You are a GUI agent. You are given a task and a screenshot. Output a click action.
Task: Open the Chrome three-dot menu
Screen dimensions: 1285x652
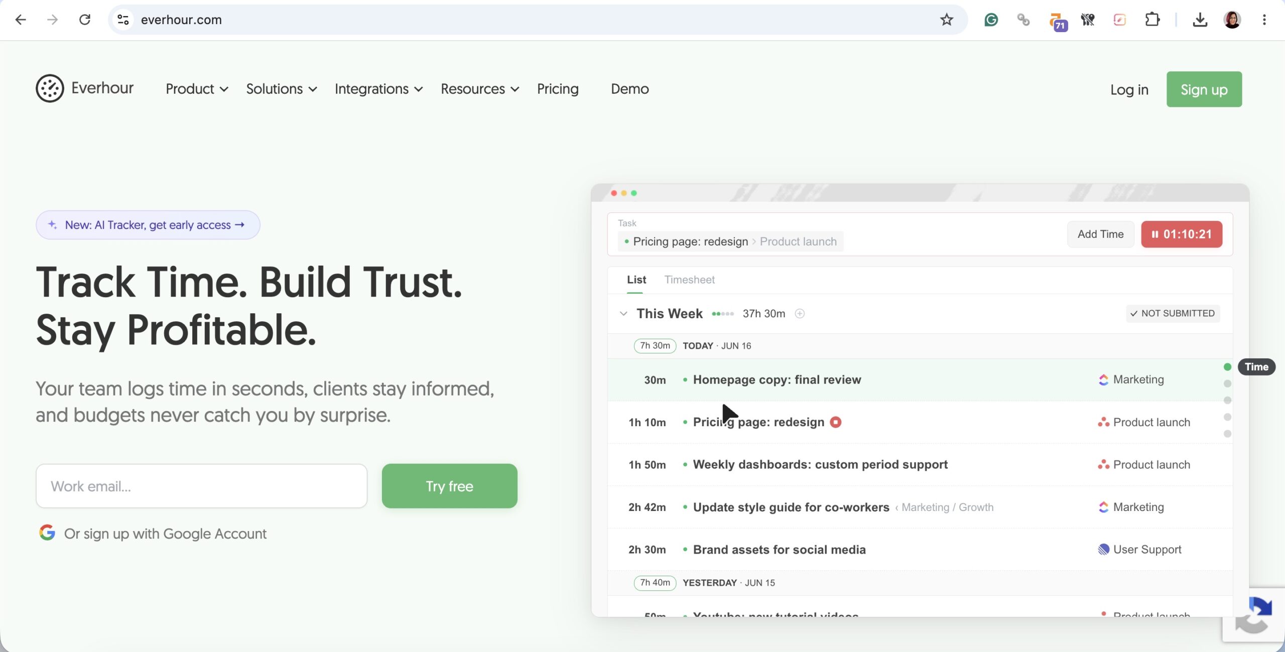point(1264,20)
